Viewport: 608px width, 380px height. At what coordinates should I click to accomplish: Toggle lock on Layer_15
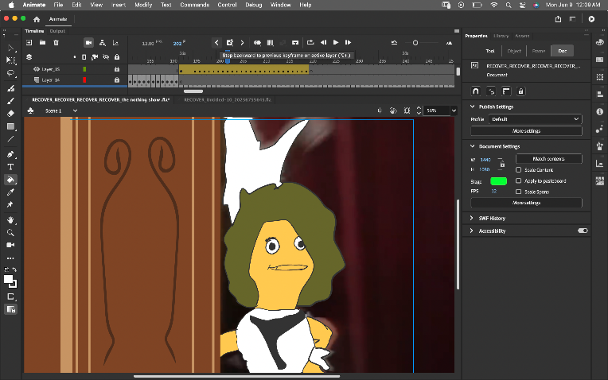coord(117,69)
